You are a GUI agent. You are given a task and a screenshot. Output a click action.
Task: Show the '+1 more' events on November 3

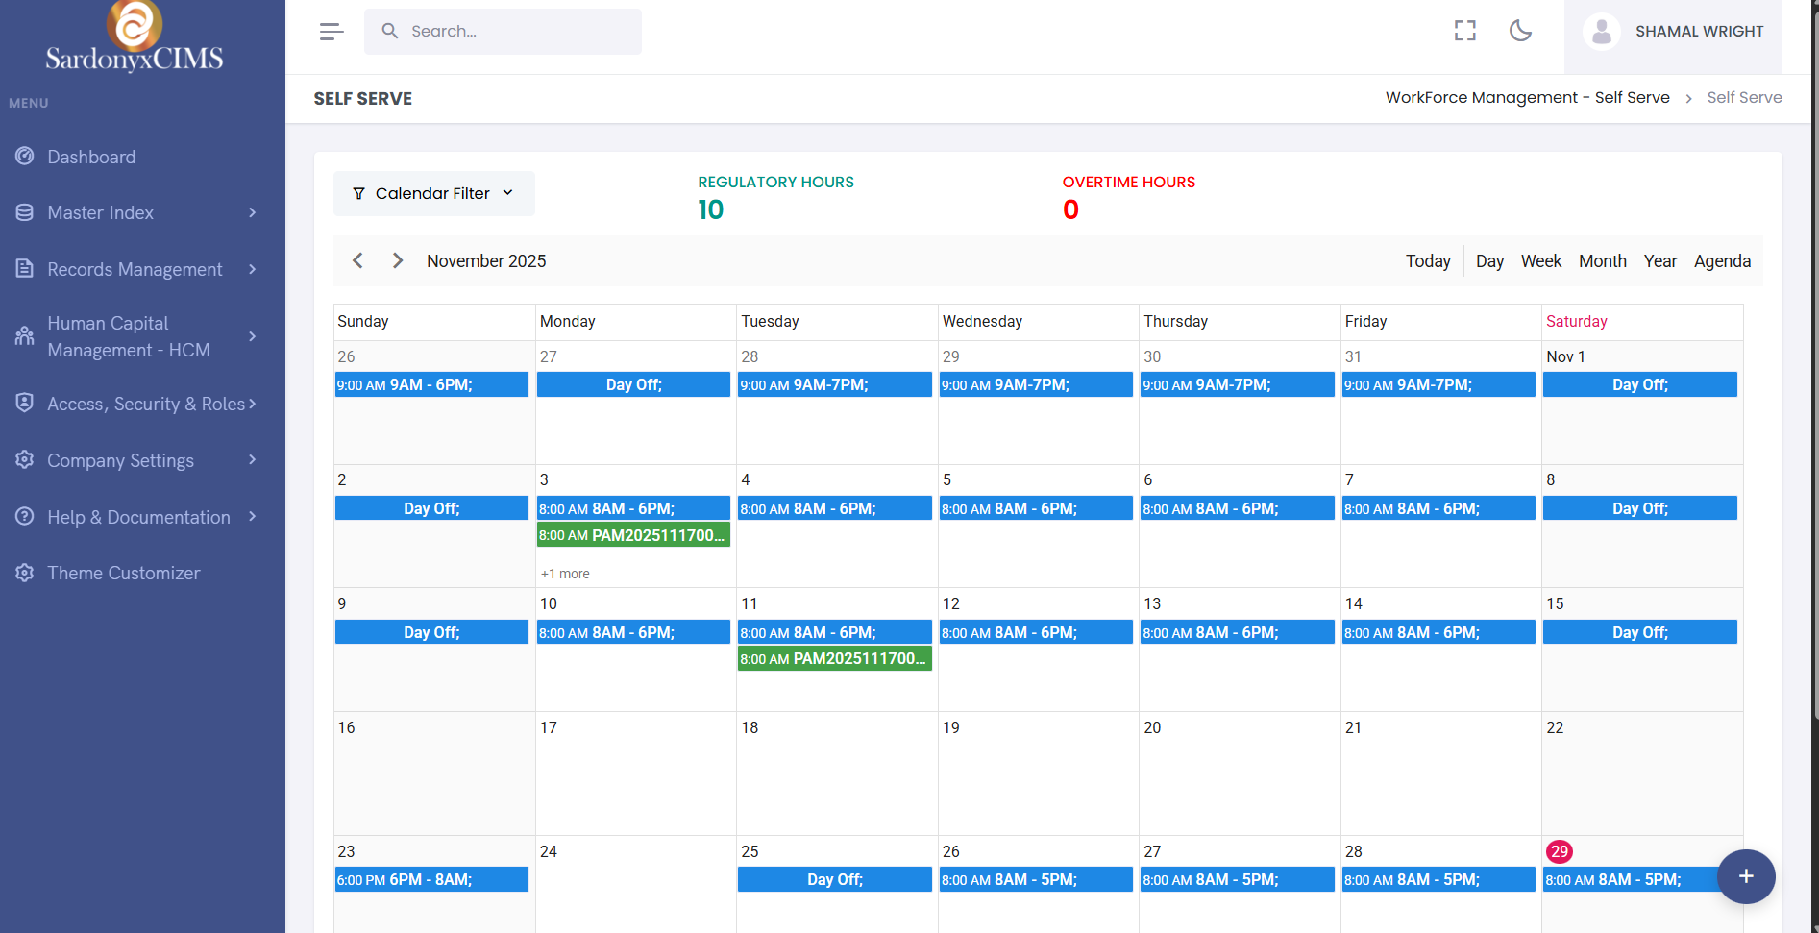(x=565, y=574)
